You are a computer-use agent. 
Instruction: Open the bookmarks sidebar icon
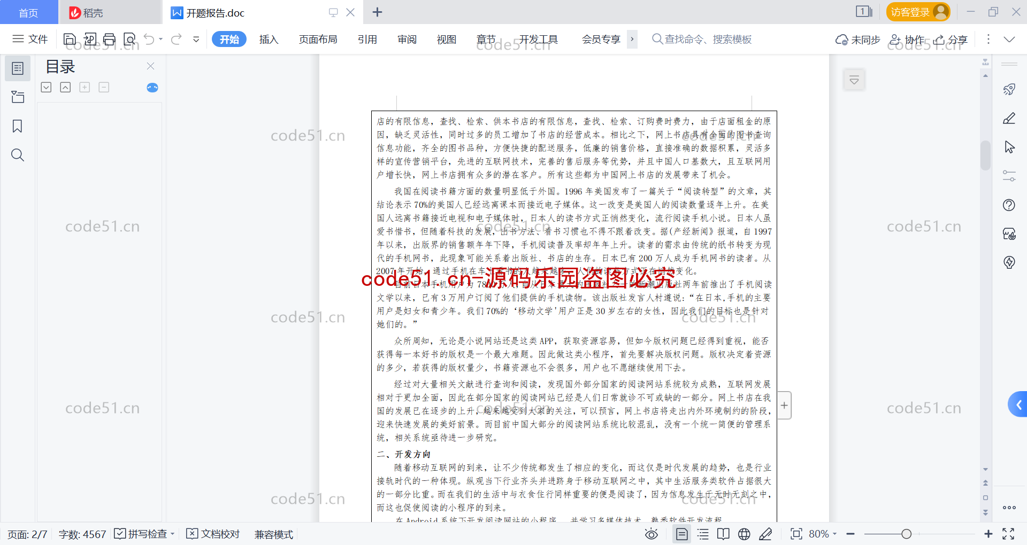pyautogui.click(x=18, y=126)
